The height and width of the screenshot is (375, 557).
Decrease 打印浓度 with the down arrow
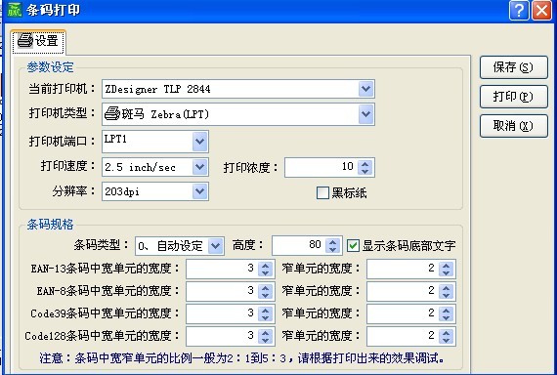click(x=365, y=171)
